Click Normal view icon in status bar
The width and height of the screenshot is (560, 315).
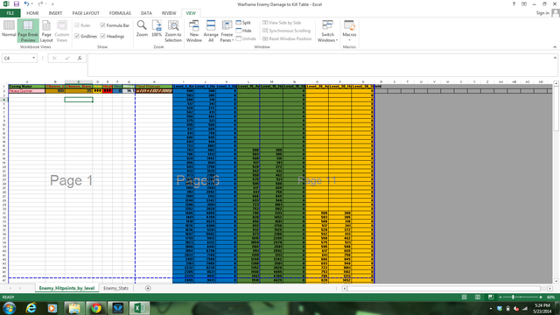click(465, 297)
